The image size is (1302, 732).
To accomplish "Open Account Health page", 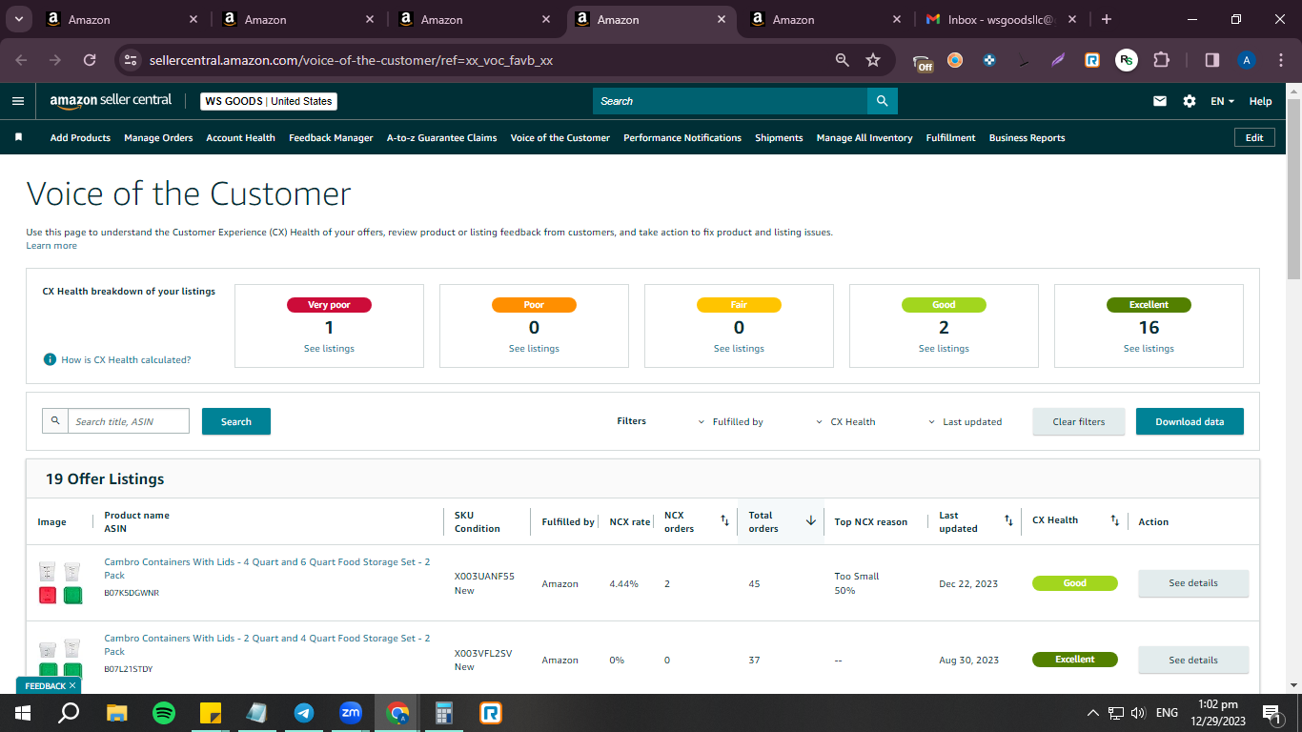I will (241, 137).
